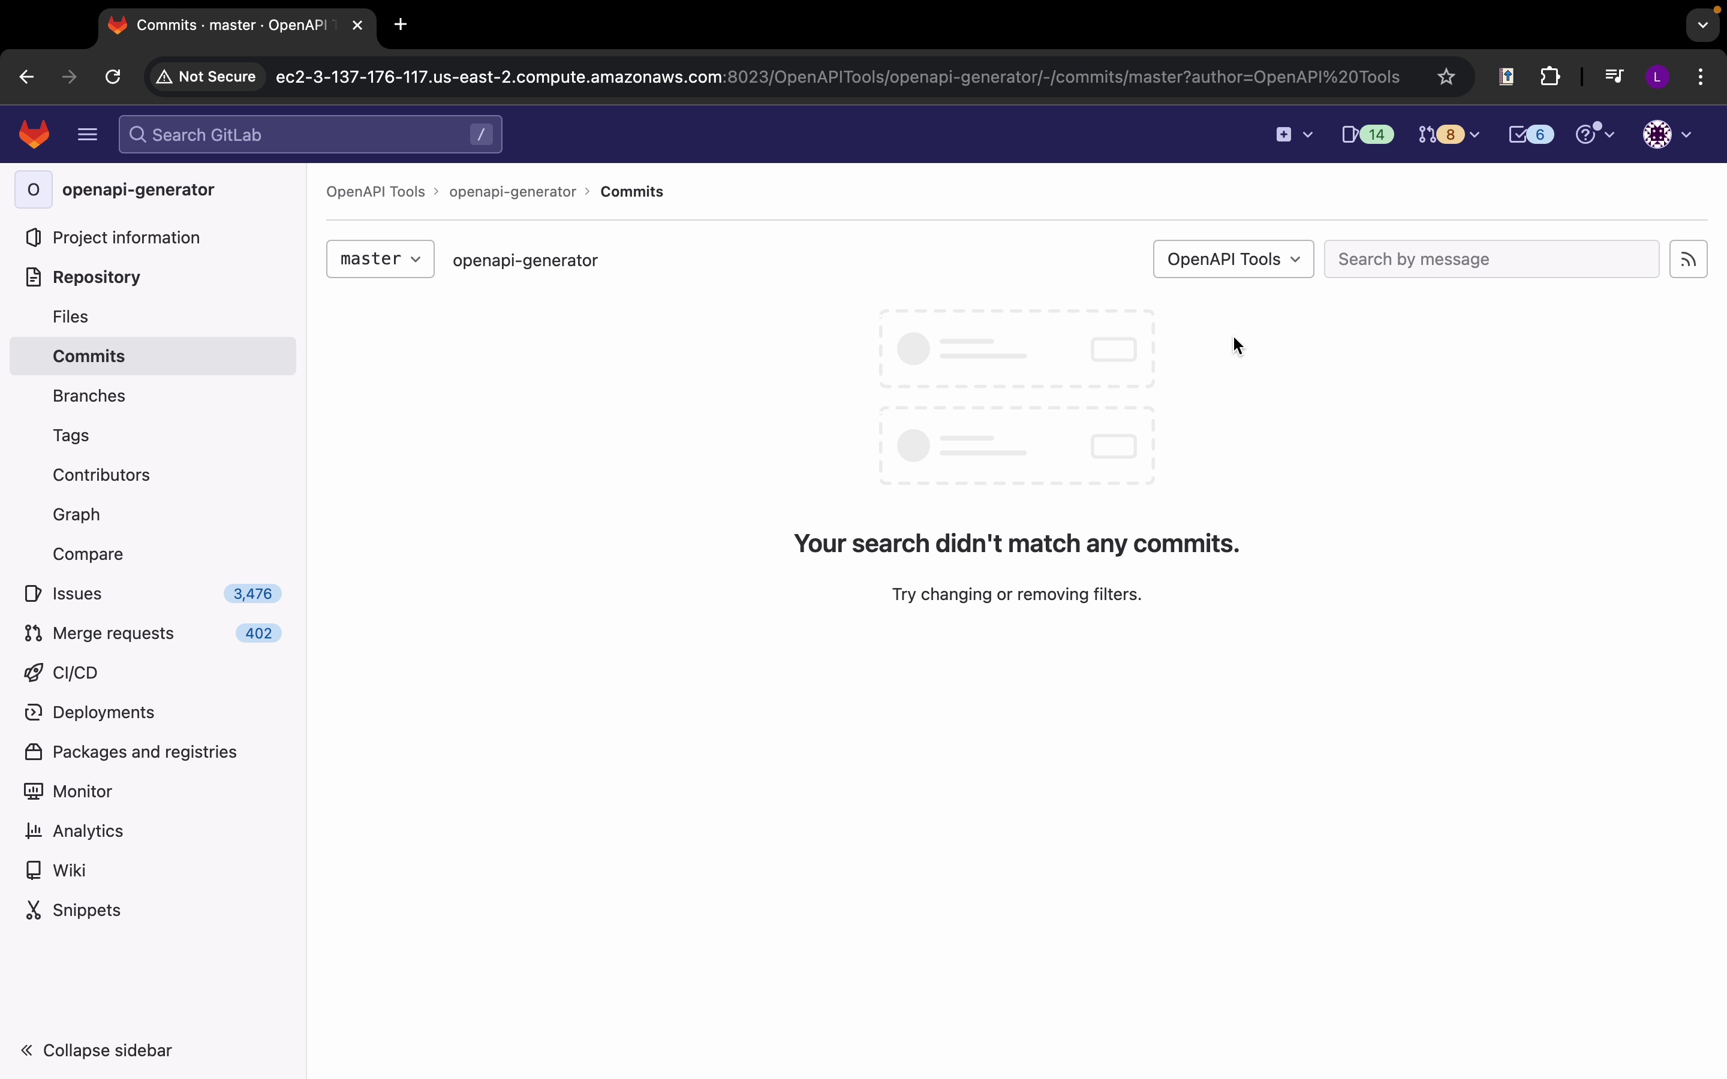Click the OpenAPI Tools breadcrumb link
The width and height of the screenshot is (1727, 1079).
[375, 192]
